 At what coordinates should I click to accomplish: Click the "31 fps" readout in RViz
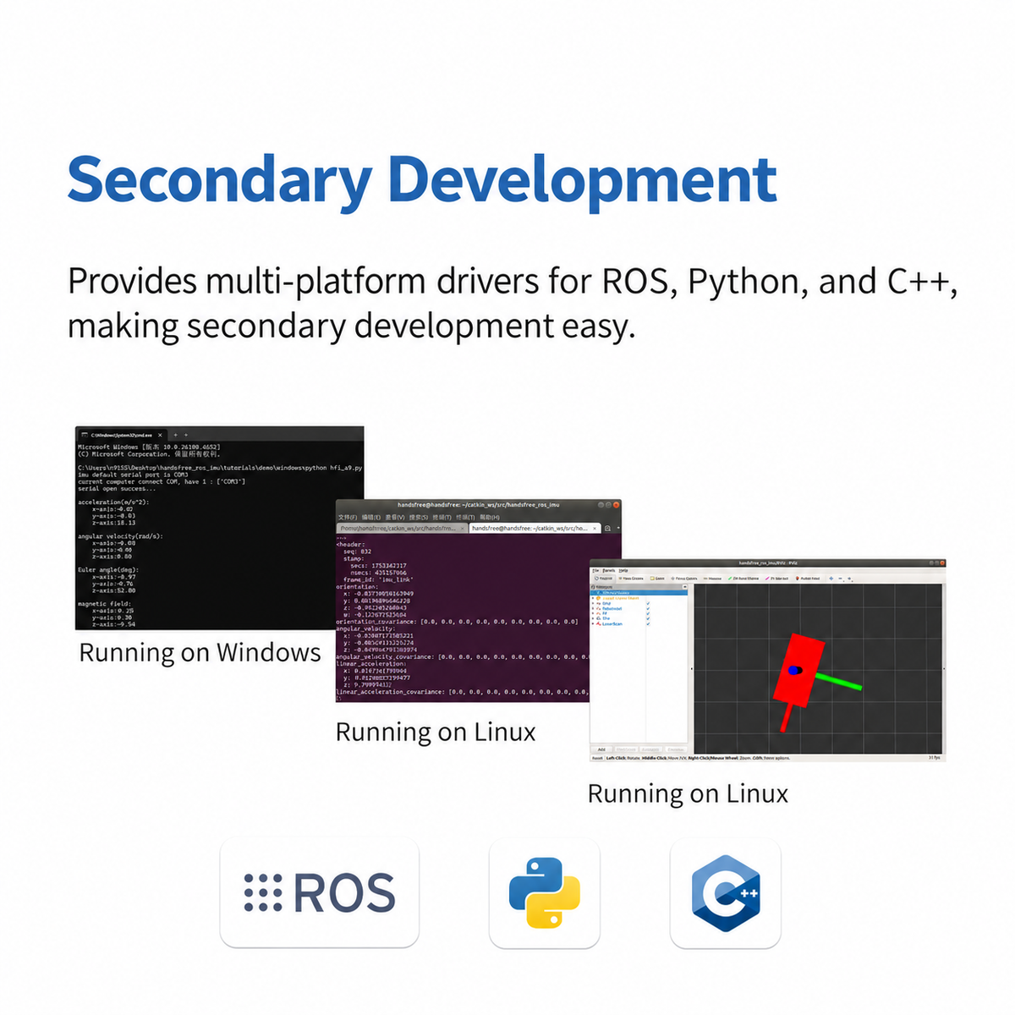pyautogui.click(x=933, y=758)
